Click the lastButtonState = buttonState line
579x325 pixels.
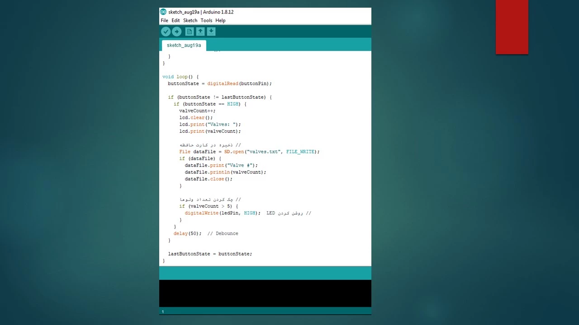click(210, 254)
